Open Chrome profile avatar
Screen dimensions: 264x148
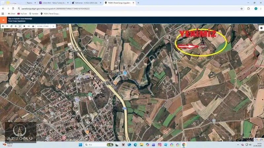(256, 9)
